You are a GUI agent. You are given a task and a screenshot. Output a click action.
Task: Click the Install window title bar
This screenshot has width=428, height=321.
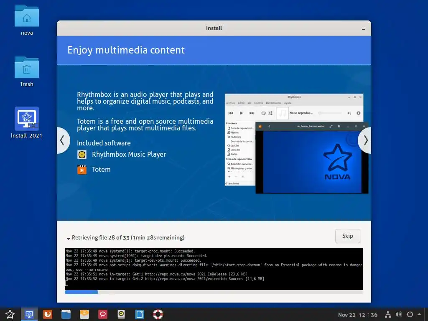pos(214,28)
